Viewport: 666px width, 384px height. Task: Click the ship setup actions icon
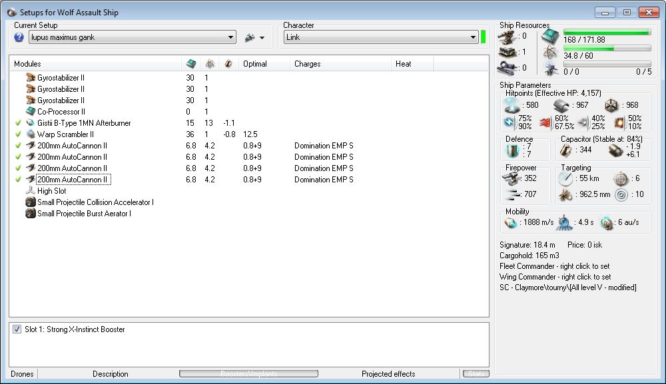pos(250,37)
